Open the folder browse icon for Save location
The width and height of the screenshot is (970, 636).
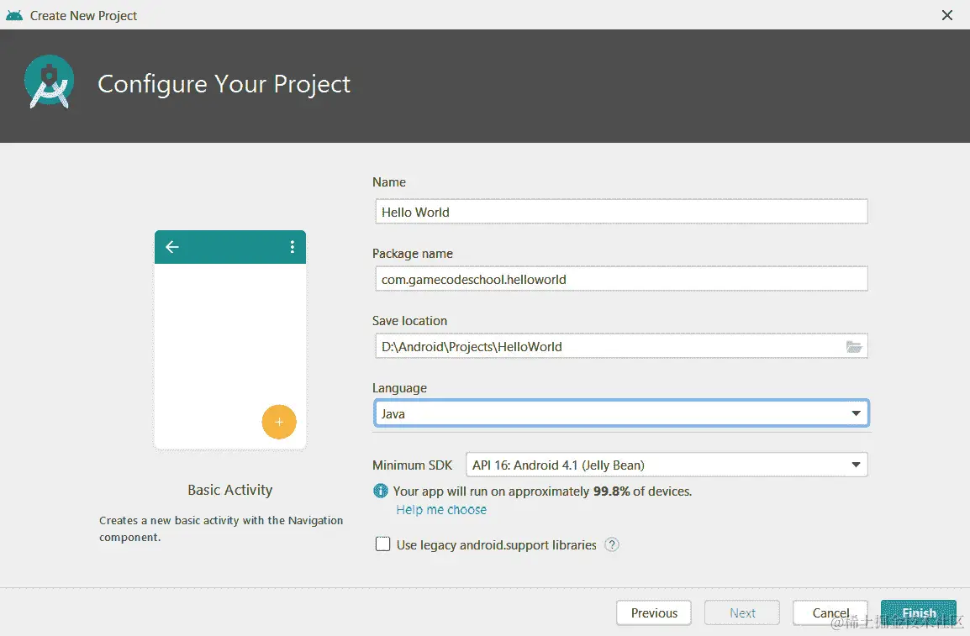[854, 347]
